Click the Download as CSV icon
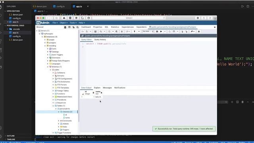The image size is (254, 143). pyautogui.click(x=199, y=31)
